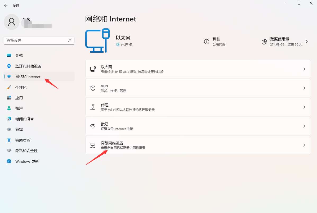Click the 属性 info circle icon
The image size is (317, 213).
[207, 42]
